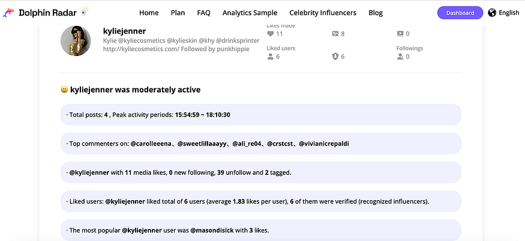Click the @masondisick mention
The width and height of the screenshot is (525, 241).
[x=212, y=231]
